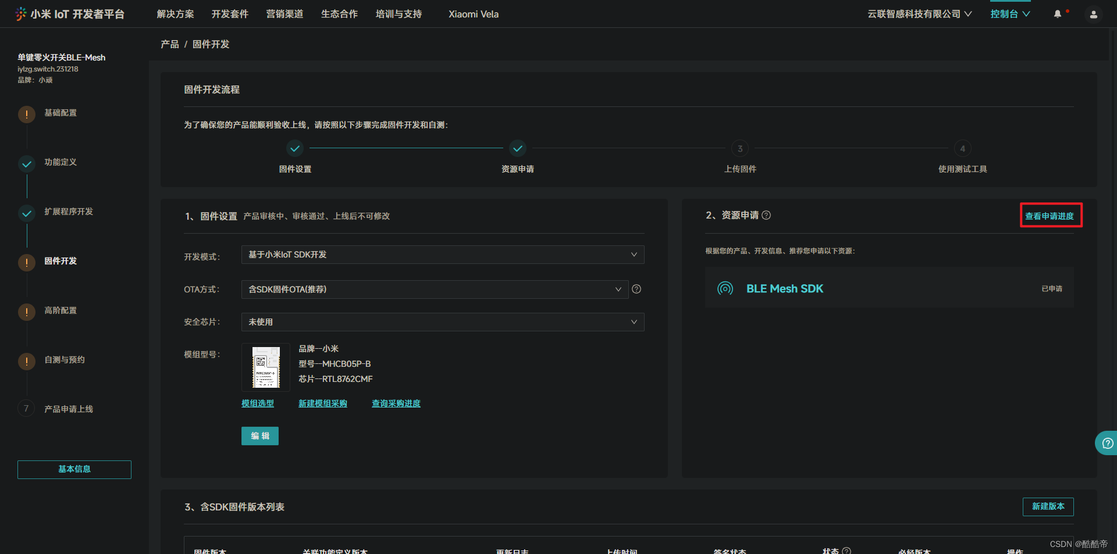
Task: Open the 开发模式 dropdown
Action: [443, 255]
